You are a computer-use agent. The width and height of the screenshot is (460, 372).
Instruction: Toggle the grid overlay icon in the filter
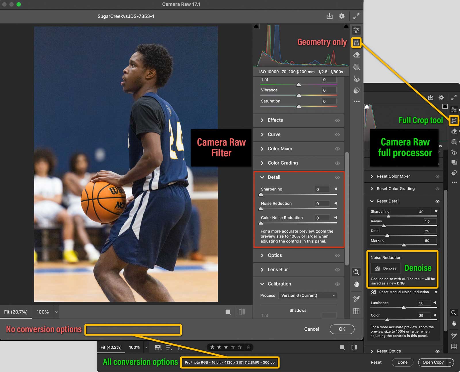(356, 311)
